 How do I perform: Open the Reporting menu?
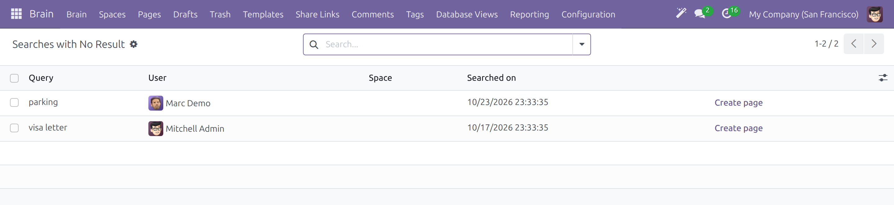pyautogui.click(x=529, y=14)
